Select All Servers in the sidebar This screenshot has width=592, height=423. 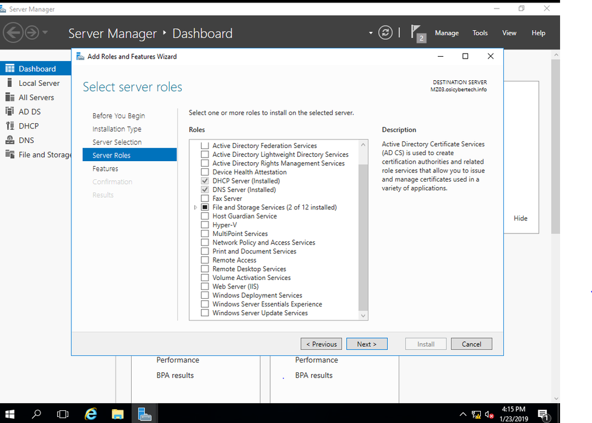pos(36,97)
